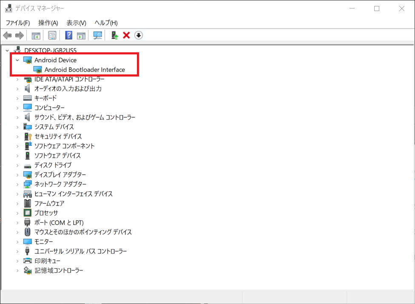This screenshot has width=415, height=304.
Task: Click the IDE ATA/ATAPI controller icon
Action: pyautogui.click(x=28, y=79)
